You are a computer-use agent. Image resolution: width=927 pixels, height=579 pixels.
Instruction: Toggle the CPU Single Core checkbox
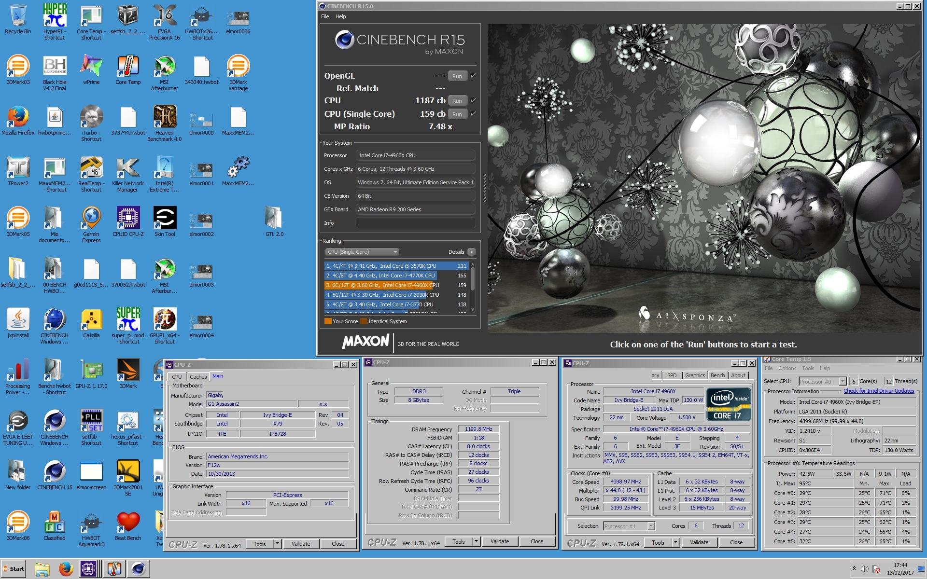coord(473,114)
